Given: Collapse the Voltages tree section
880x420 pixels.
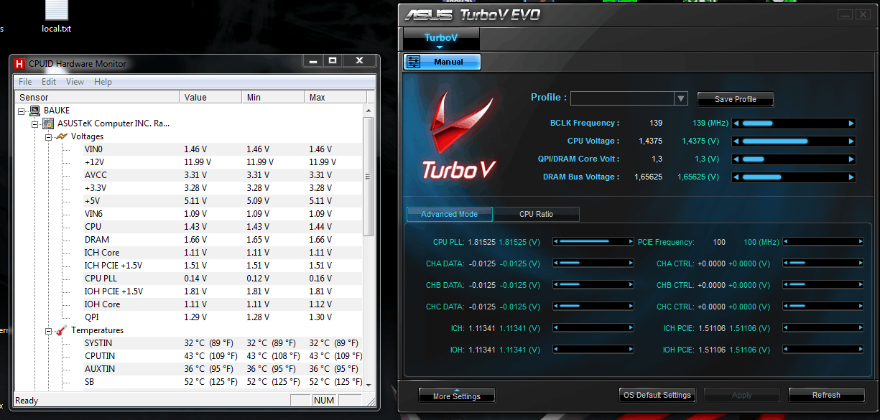Looking at the screenshot, I should click(x=49, y=136).
